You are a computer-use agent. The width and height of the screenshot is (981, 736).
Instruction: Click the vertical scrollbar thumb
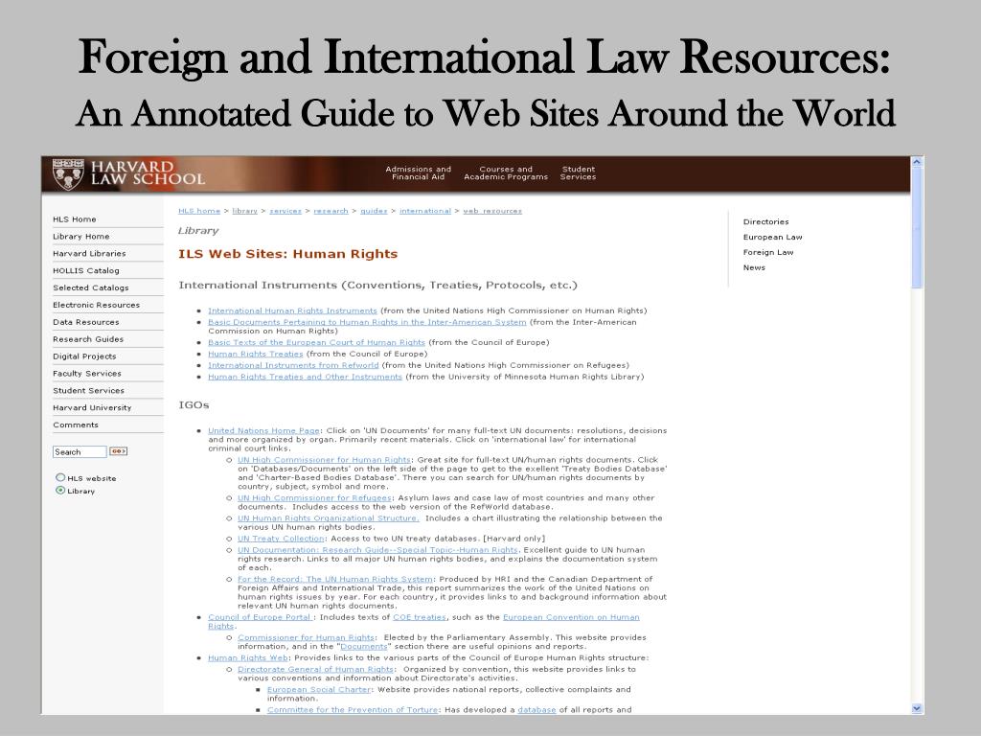pos(917,228)
